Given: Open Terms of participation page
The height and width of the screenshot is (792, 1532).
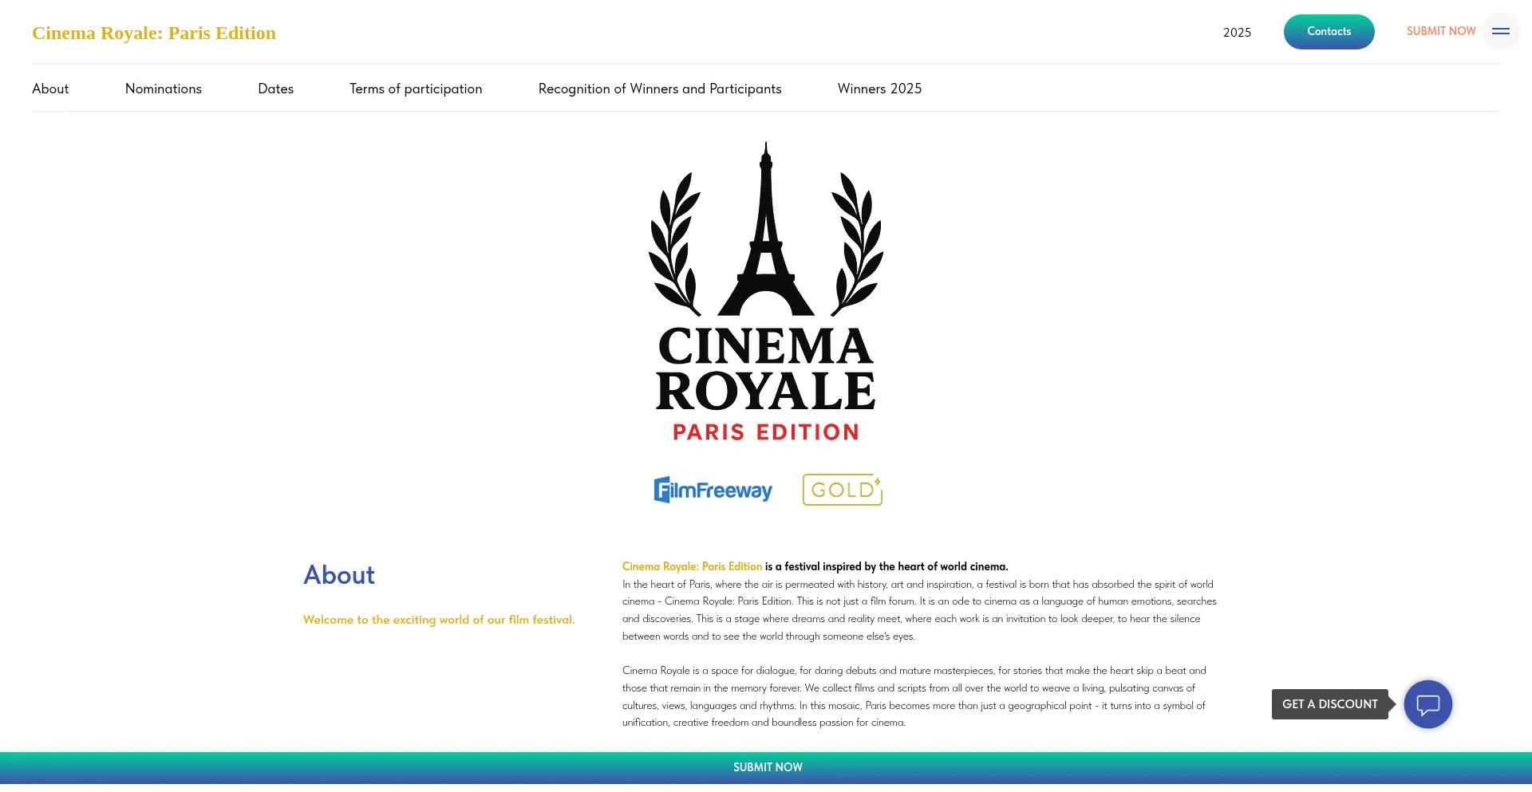Looking at the screenshot, I should pyautogui.click(x=416, y=89).
